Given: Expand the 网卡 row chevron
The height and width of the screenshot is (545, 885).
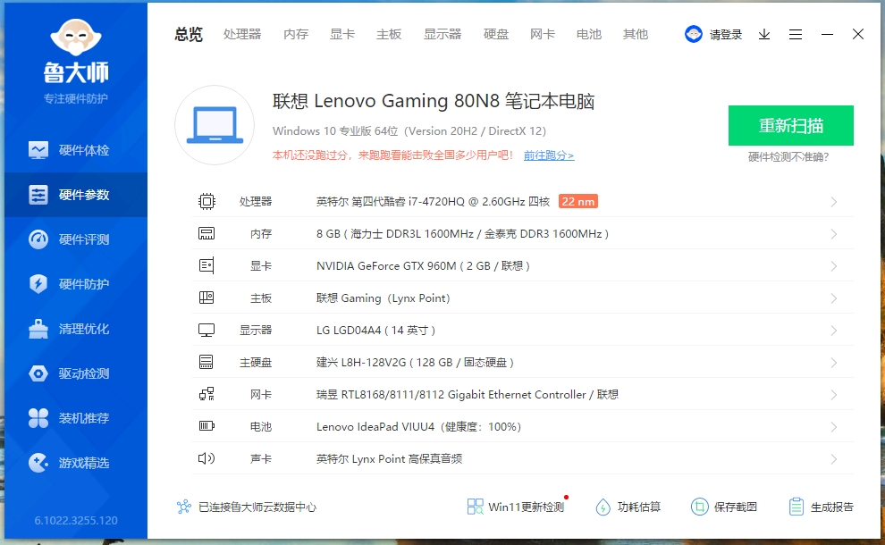Looking at the screenshot, I should click(834, 395).
